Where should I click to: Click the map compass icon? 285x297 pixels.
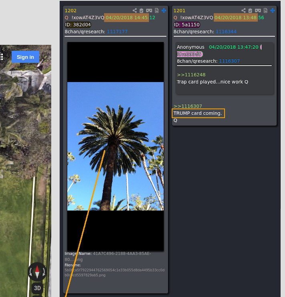tap(37, 272)
